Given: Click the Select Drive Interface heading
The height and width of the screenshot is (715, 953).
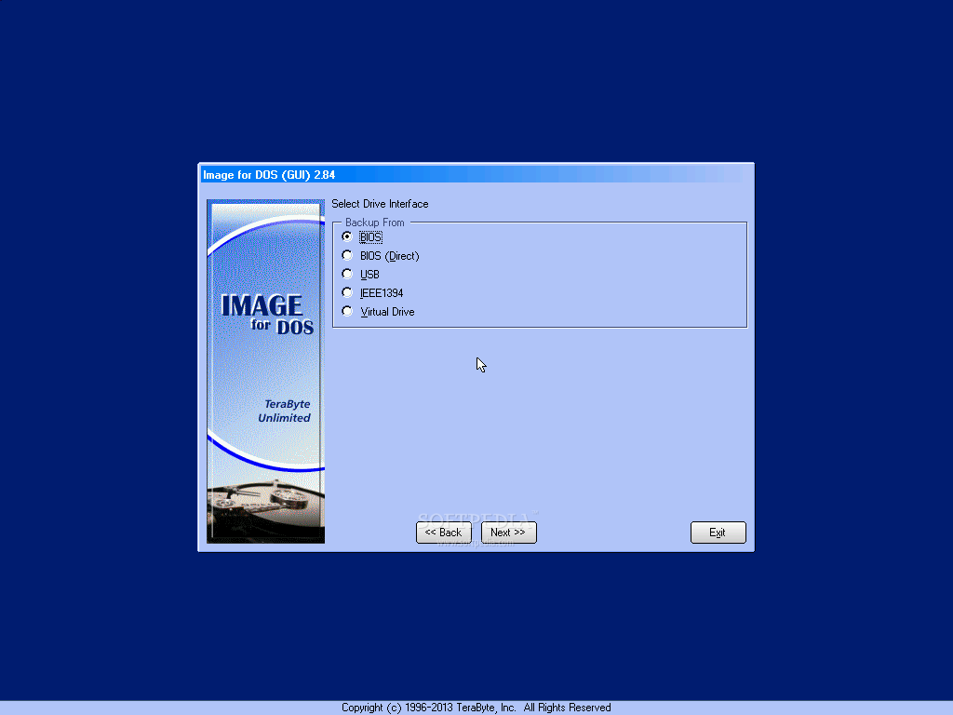Looking at the screenshot, I should tap(380, 204).
